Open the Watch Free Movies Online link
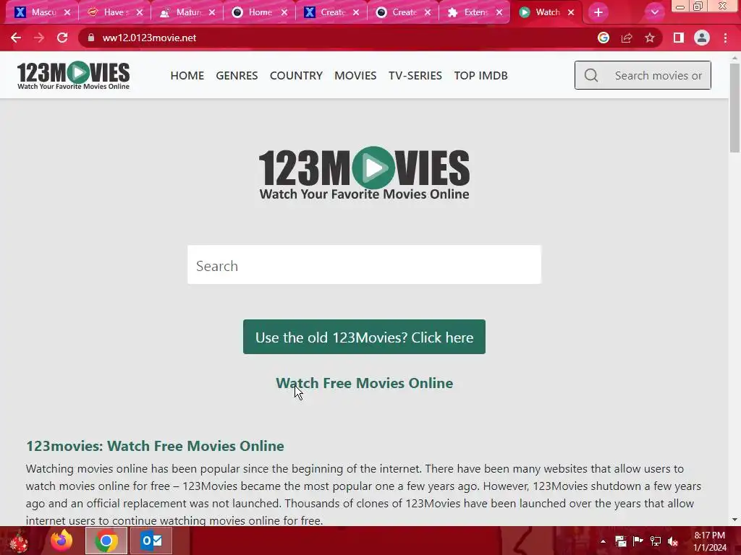 365,383
